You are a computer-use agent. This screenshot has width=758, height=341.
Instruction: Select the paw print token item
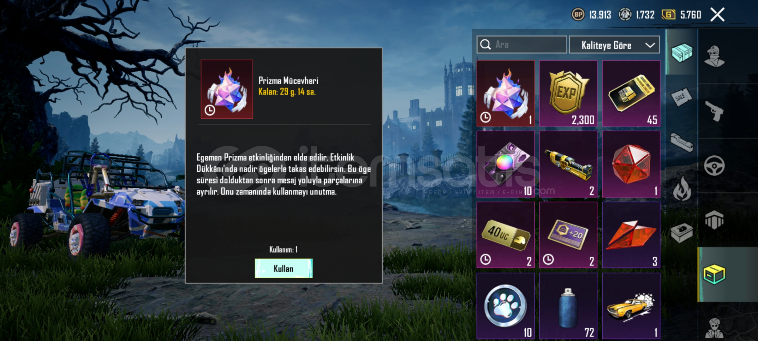[505, 306]
